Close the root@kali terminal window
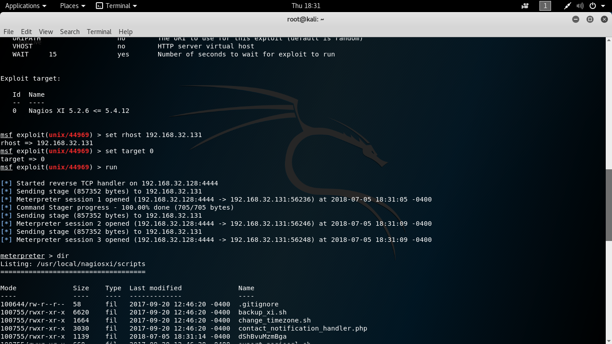Viewport: 612px width, 344px height. coord(604,19)
